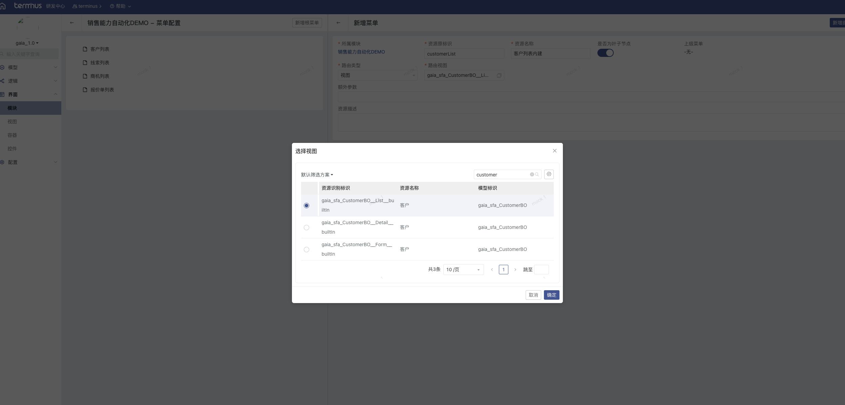Expand the 模型 sidebar section
Image resolution: width=845 pixels, height=405 pixels.
tap(30, 67)
